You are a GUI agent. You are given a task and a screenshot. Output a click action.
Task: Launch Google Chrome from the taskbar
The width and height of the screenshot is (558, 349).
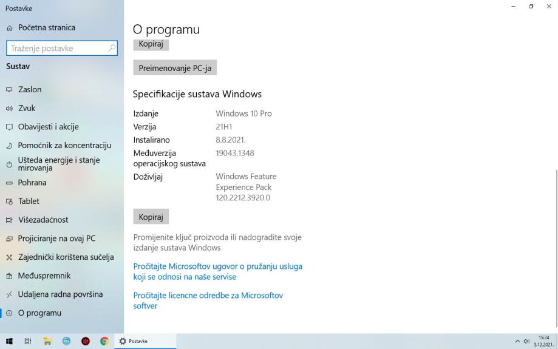click(104, 341)
